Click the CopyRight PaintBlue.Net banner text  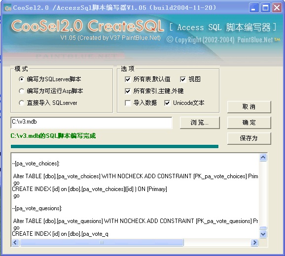point(223,40)
